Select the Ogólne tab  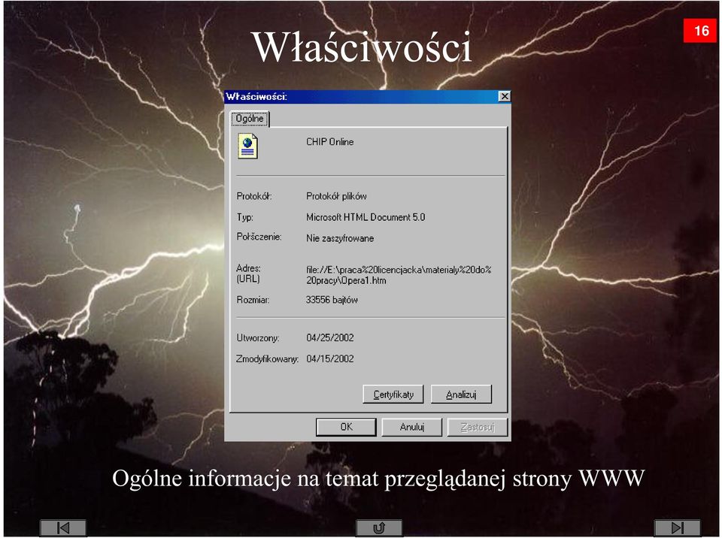250,119
